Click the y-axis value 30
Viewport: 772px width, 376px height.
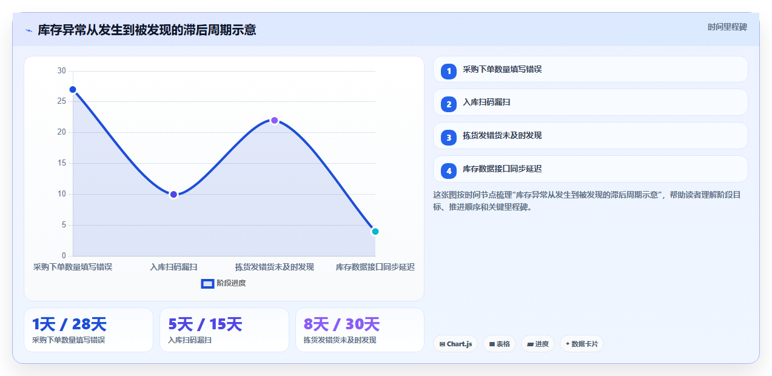pyautogui.click(x=61, y=71)
